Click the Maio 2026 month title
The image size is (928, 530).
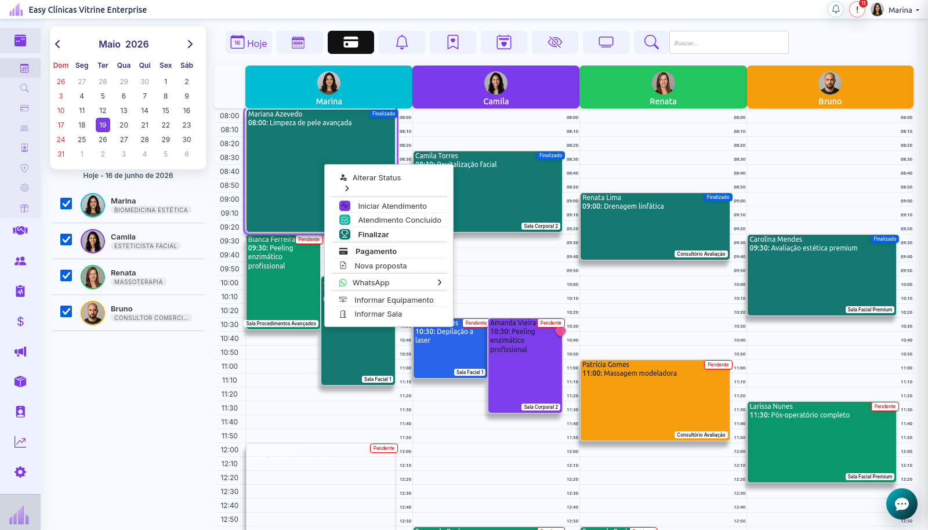pos(124,44)
